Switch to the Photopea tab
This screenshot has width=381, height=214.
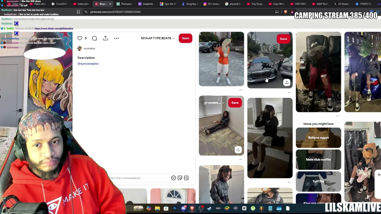click(x=124, y=4)
